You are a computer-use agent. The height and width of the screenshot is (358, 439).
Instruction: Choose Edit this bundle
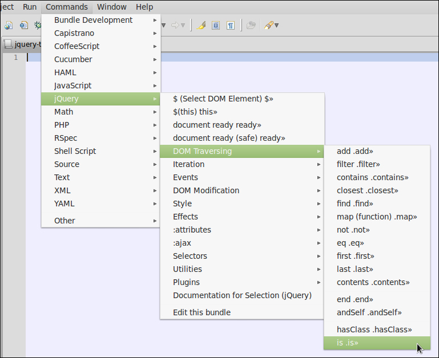coord(242,312)
